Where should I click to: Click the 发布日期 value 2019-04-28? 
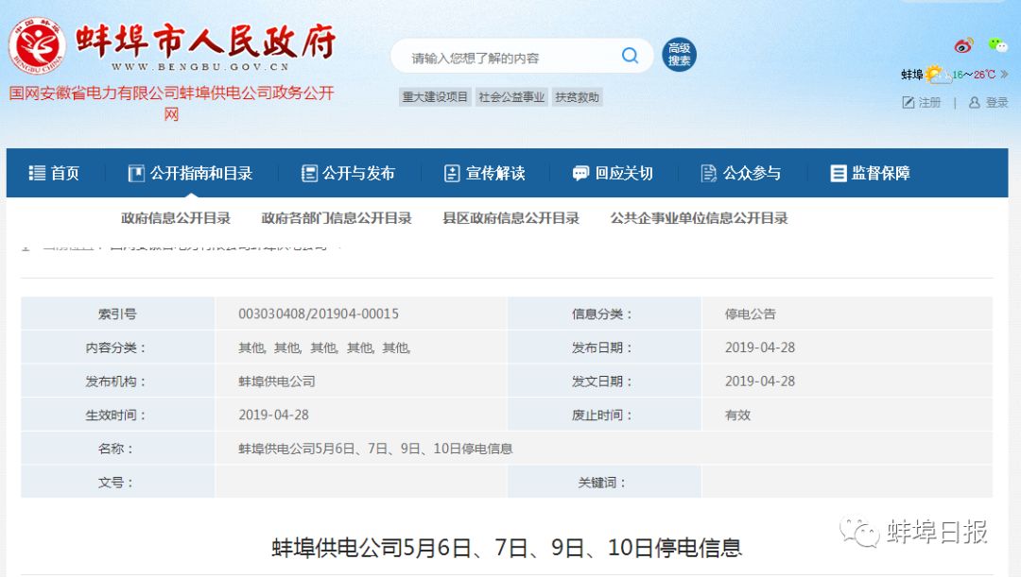[760, 348]
